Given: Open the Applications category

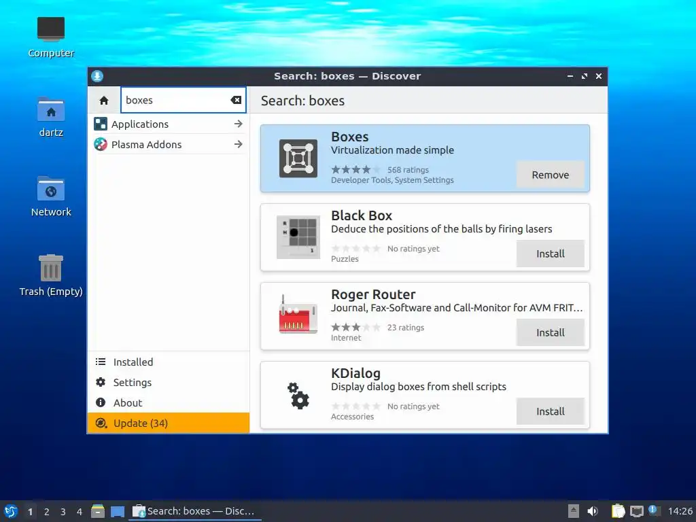Looking at the screenshot, I should (x=169, y=124).
